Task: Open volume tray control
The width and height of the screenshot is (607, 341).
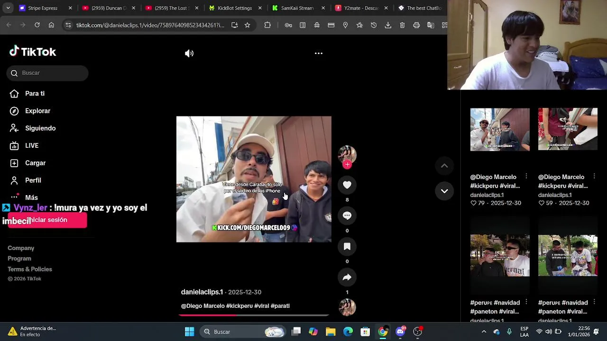Action: pos(549,332)
